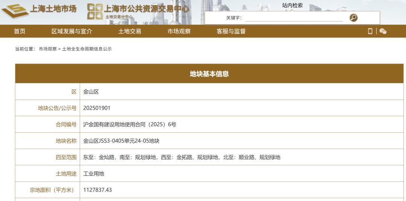Select the 金山区 district value
406x201 pixels.
point(91,92)
